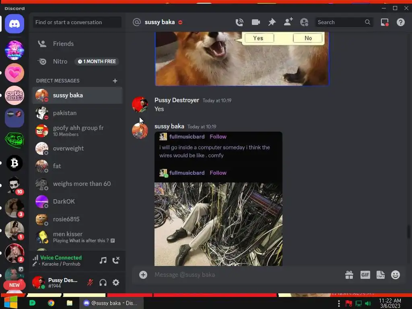Open user settings gear
The height and width of the screenshot is (309, 412).
116,282
